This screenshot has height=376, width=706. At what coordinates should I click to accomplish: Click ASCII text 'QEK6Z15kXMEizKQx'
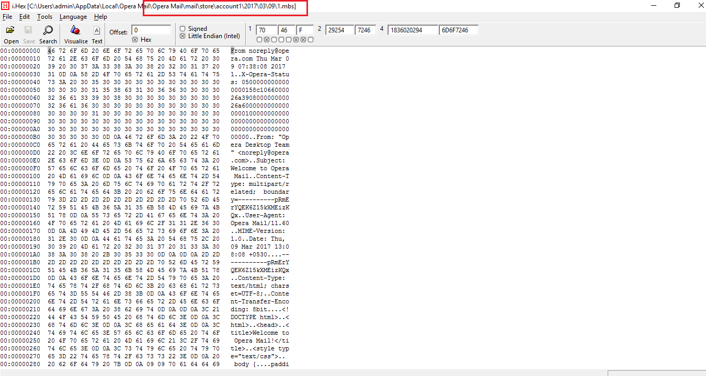(x=260, y=270)
